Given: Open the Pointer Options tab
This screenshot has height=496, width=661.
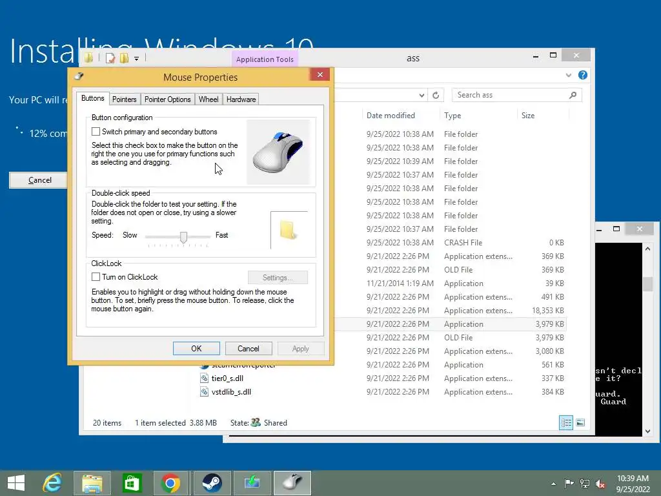Looking at the screenshot, I should click(x=167, y=99).
